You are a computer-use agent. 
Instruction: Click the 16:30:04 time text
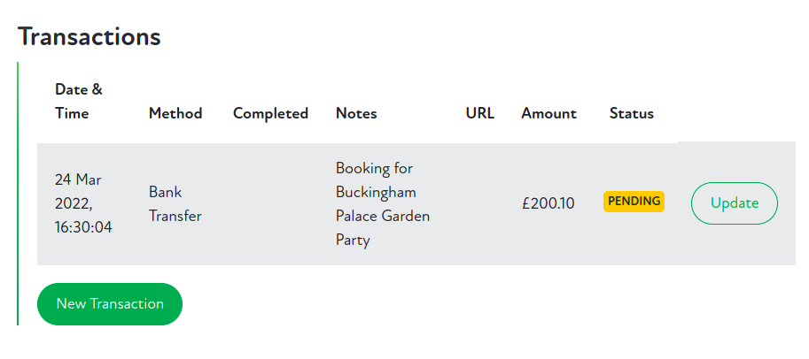click(x=83, y=227)
